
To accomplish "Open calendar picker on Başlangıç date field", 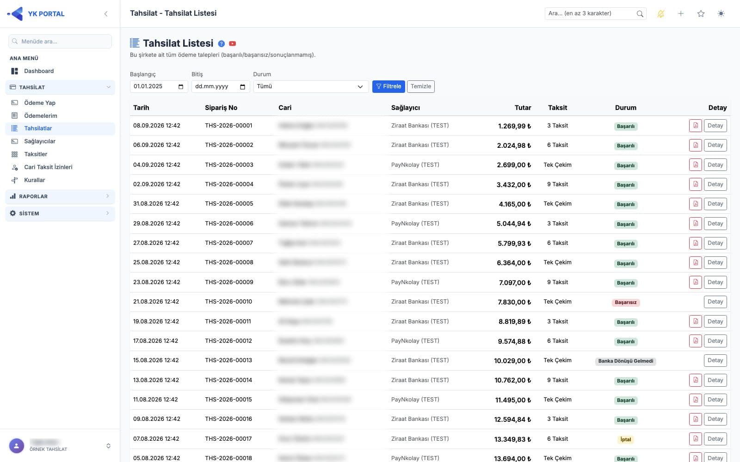I will (181, 86).
